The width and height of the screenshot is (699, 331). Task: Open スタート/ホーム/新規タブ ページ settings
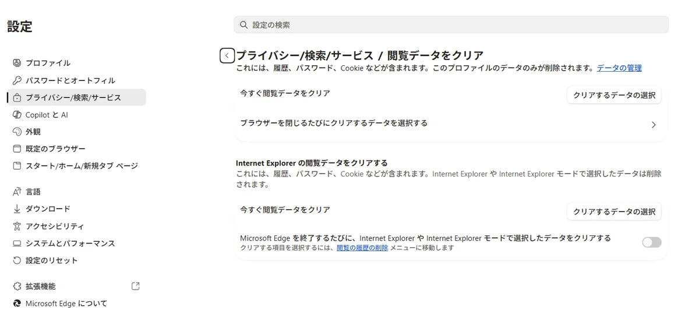point(76,166)
